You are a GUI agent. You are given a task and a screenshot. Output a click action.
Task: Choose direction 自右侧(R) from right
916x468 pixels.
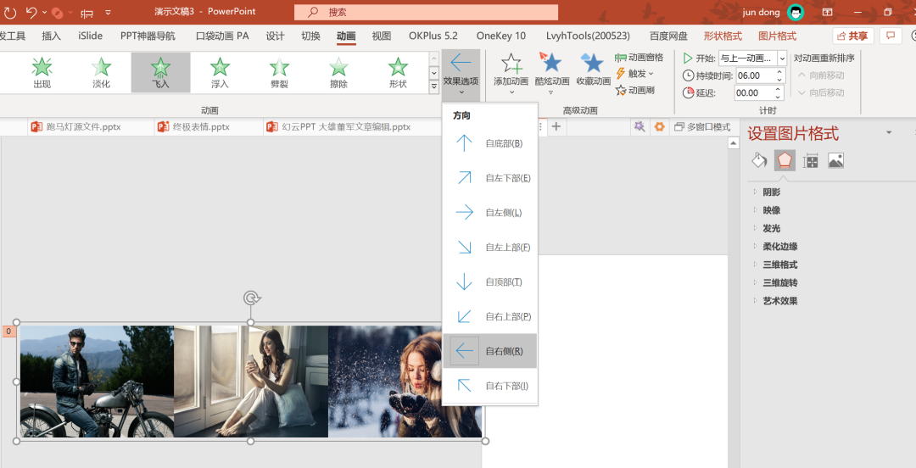pos(489,351)
